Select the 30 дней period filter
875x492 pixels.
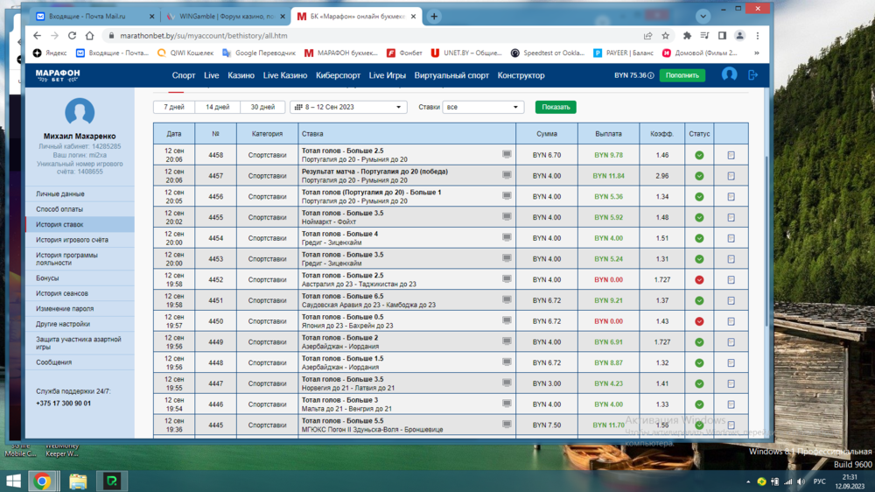pyautogui.click(x=262, y=107)
